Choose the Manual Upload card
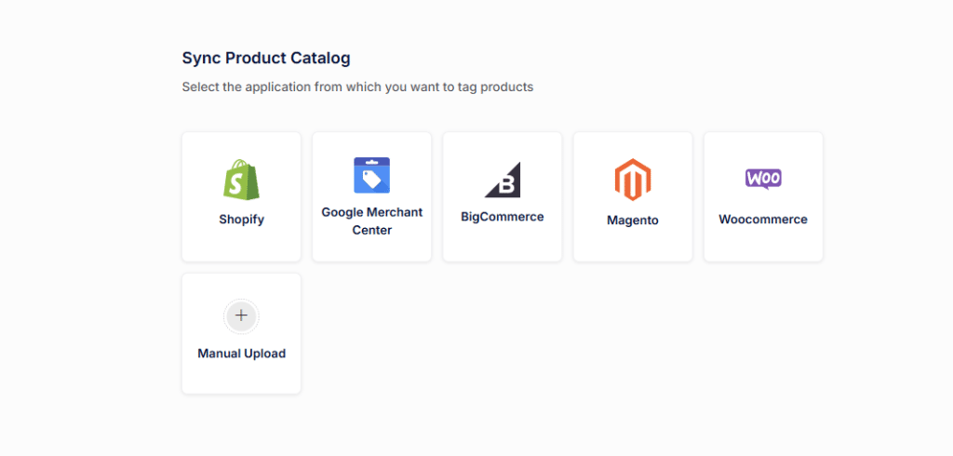This screenshot has width=953, height=456. (x=241, y=377)
